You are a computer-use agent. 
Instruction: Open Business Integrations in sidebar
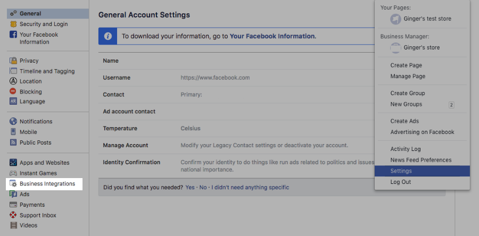tap(47, 184)
